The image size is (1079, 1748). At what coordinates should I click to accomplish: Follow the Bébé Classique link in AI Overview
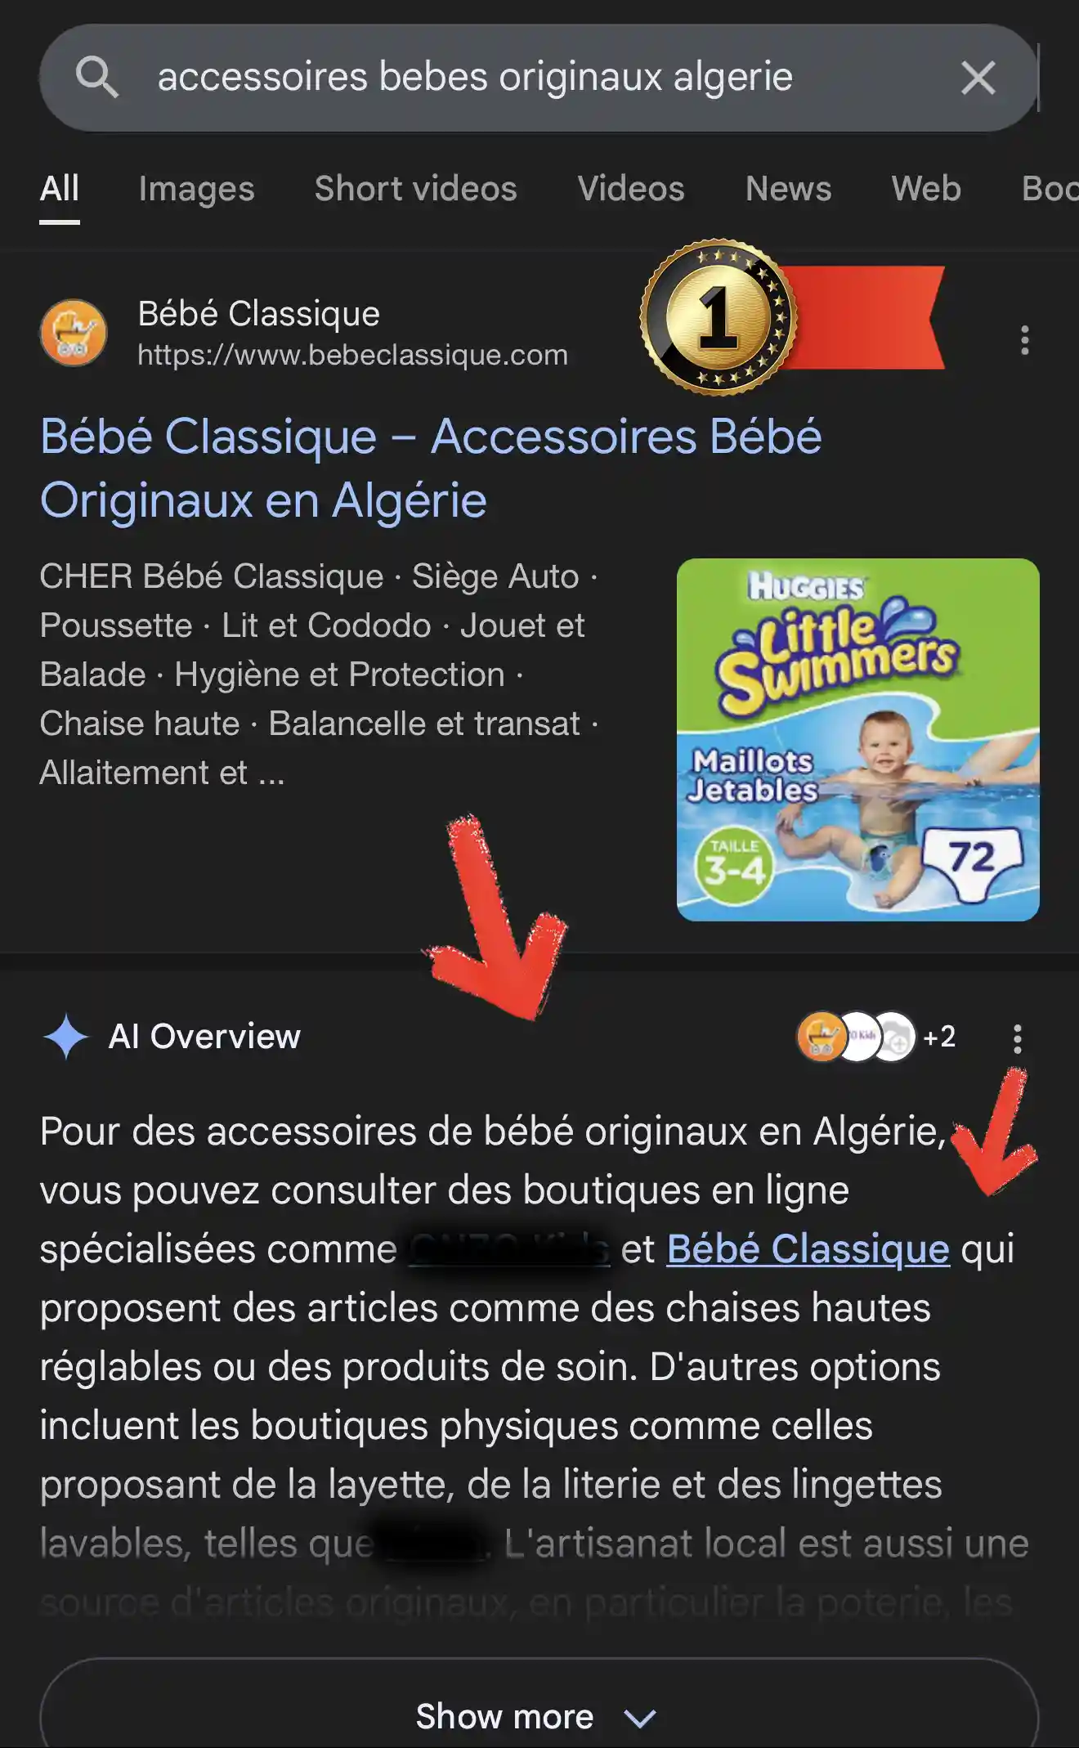808,1248
